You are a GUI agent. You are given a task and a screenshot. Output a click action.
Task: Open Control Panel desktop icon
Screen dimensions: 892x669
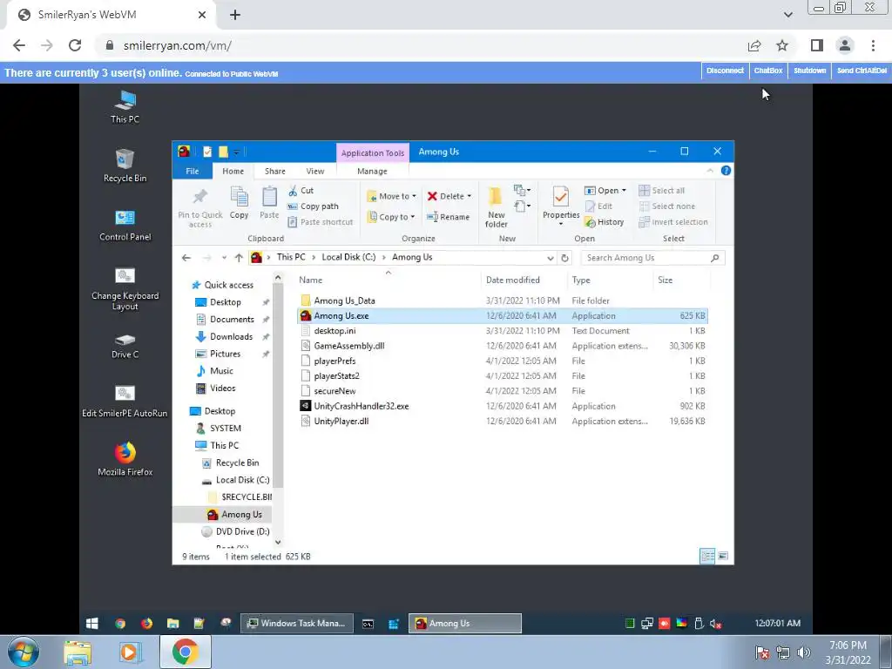(125, 224)
